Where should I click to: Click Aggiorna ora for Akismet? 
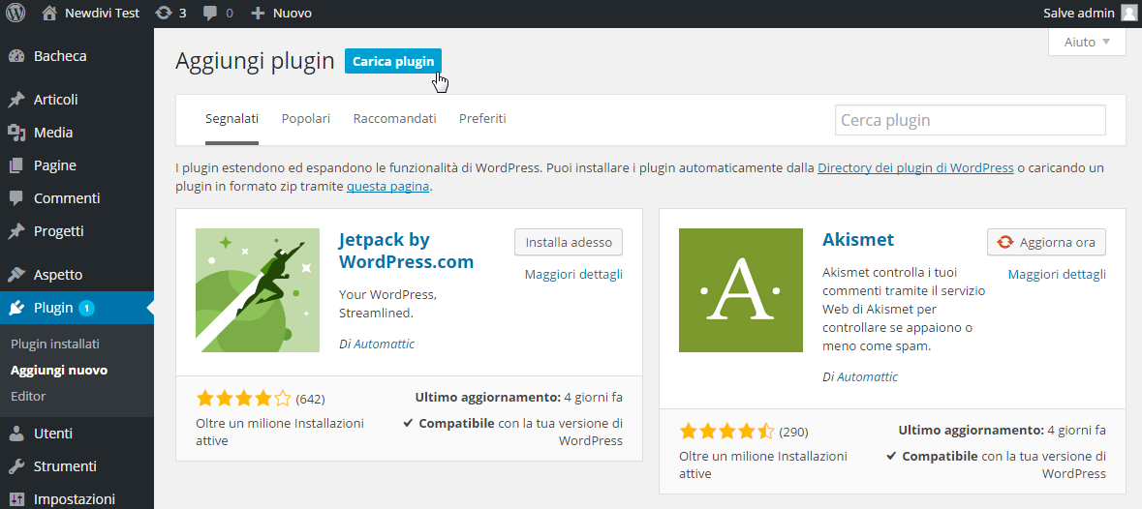[1046, 242]
